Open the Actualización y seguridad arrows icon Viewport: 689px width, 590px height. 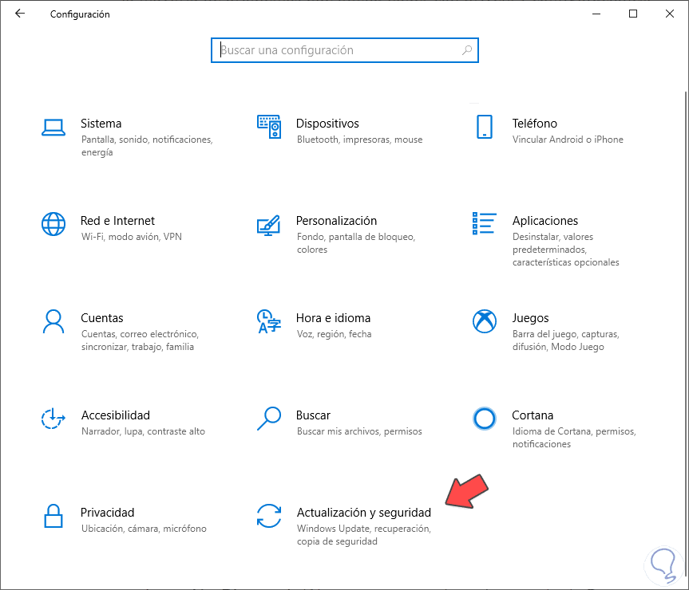click(269, 516)
